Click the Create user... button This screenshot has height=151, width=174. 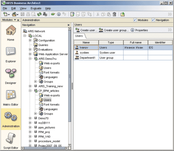(x=86, y=30)
